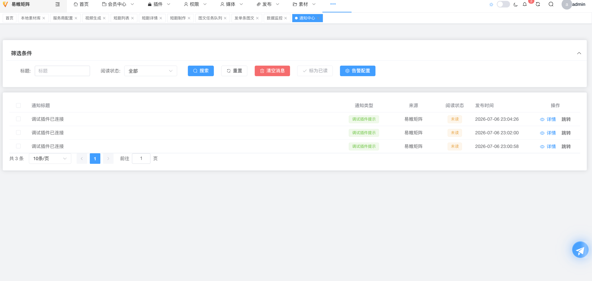
Task: Check the select-all header checkbox
Action: pos(18,105)
